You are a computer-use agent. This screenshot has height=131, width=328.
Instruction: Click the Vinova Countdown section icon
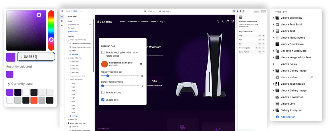(x=277, y=44)
